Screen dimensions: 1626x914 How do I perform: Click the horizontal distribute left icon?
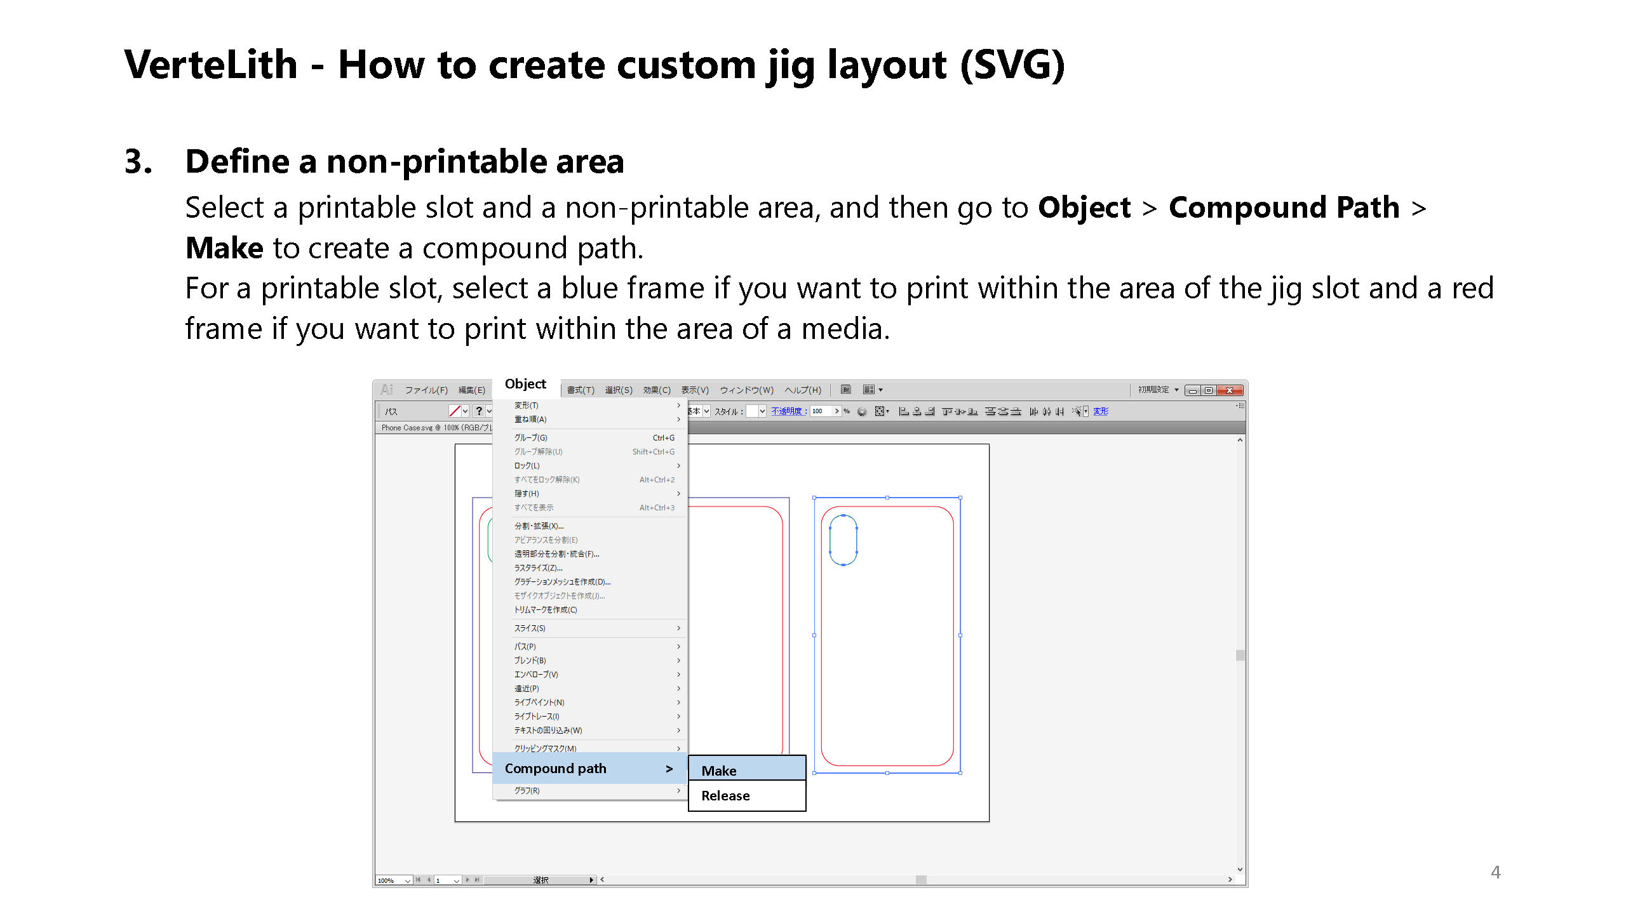pyautogui.click(x=1034, y=411)
